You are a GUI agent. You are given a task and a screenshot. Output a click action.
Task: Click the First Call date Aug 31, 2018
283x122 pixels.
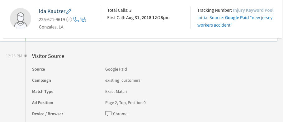coord(138,18)
